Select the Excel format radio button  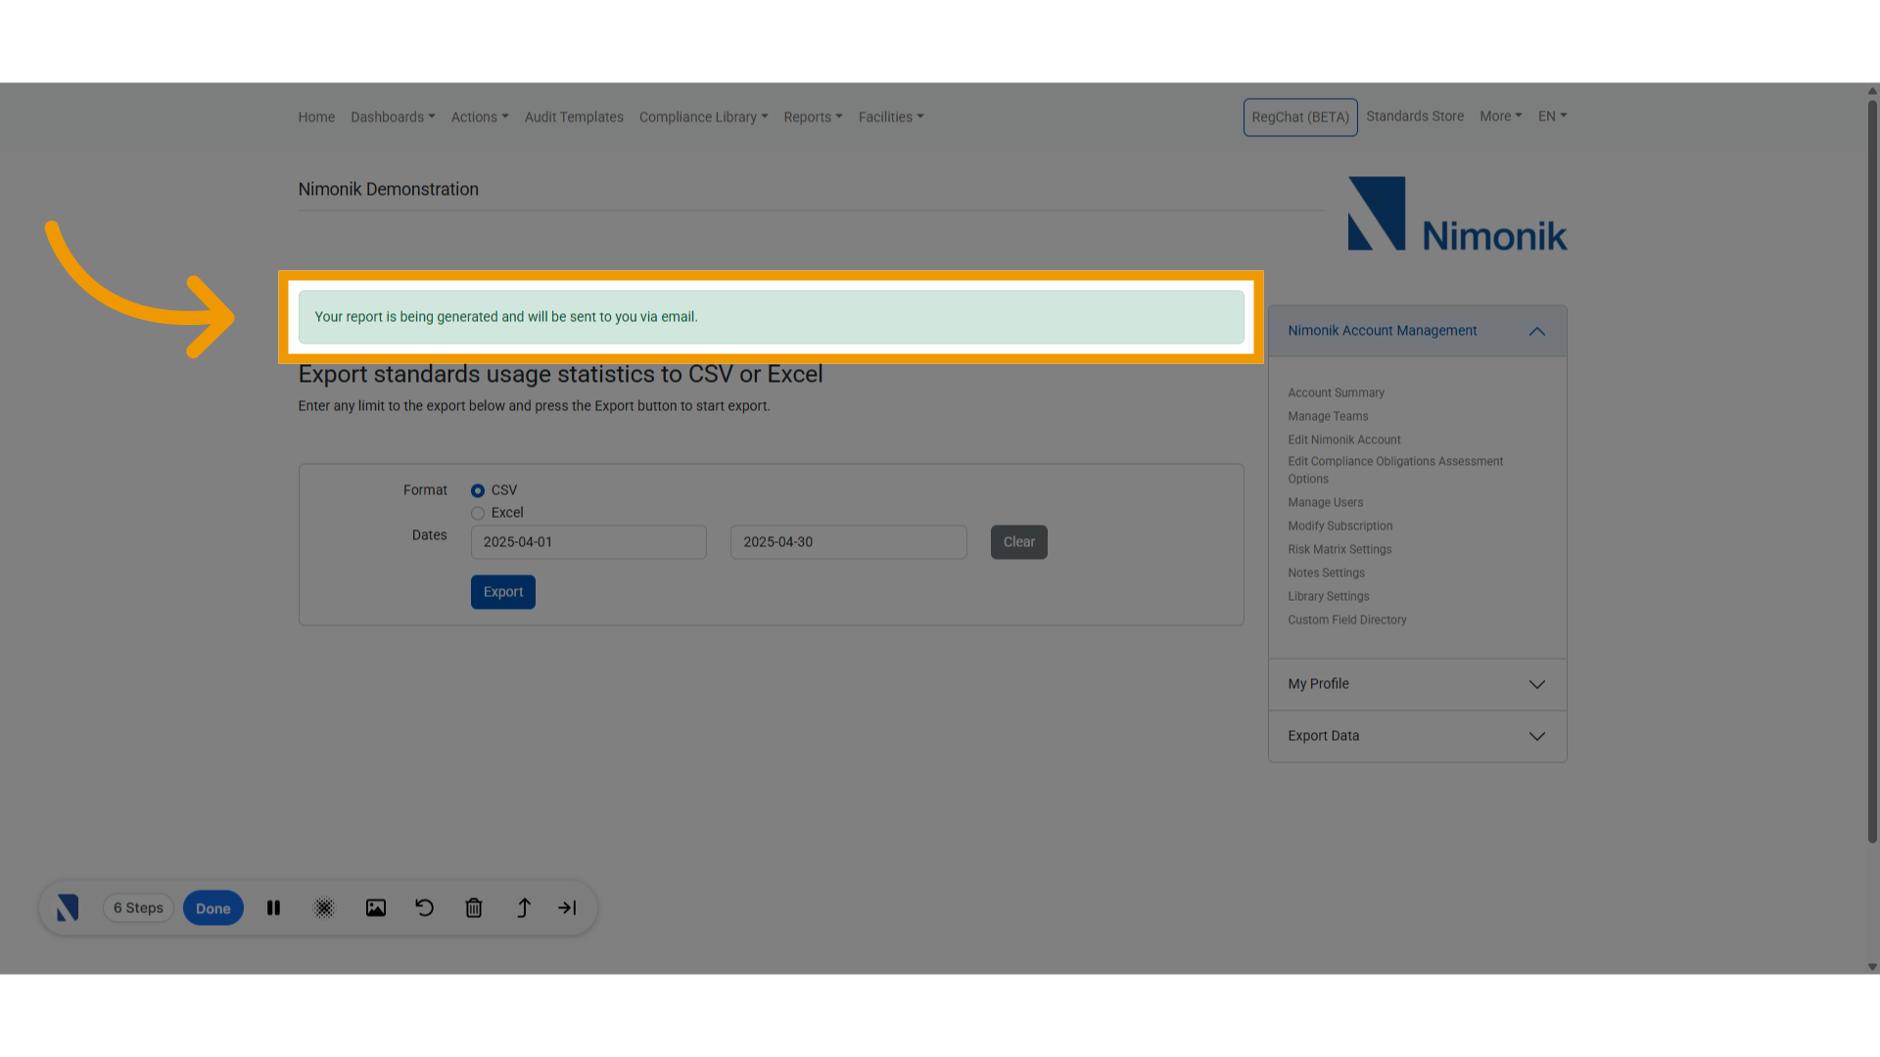(478, 513)
